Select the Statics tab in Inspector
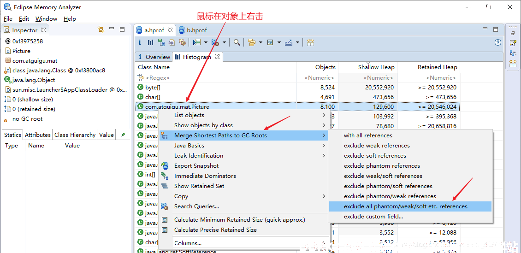Screen dimensions: 521x253 point(12,135)
